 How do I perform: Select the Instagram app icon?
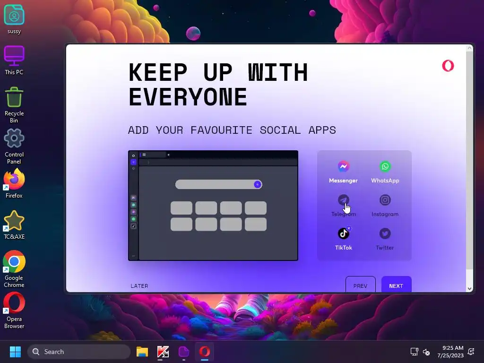[x=385, y=200]
